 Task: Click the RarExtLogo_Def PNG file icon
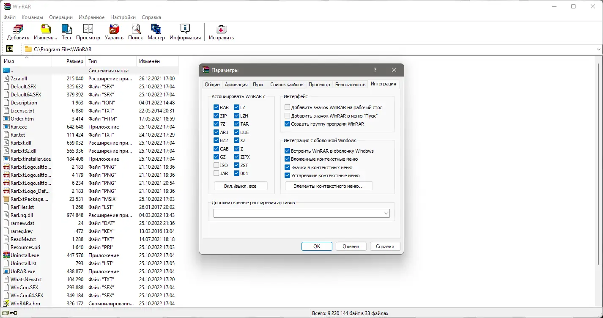(x=6, y=191)
